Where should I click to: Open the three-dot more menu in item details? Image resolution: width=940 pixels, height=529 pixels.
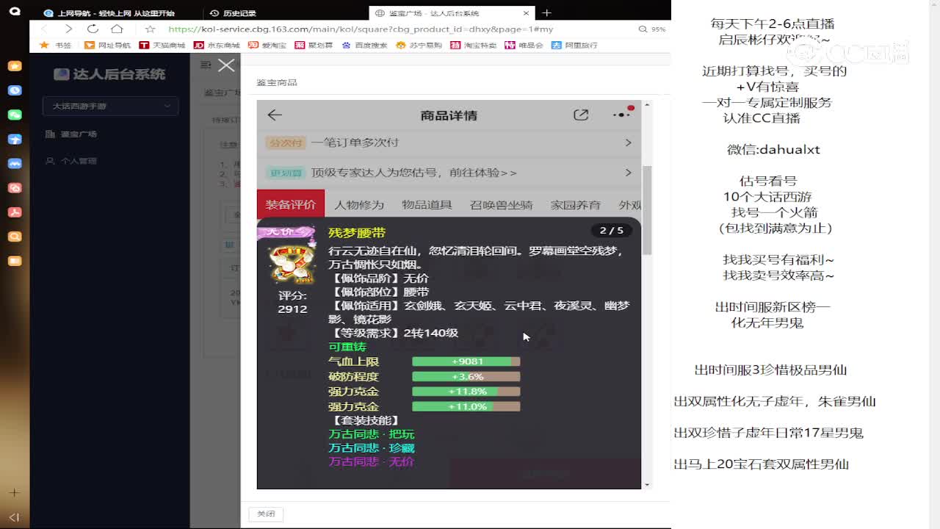[621, 115]
